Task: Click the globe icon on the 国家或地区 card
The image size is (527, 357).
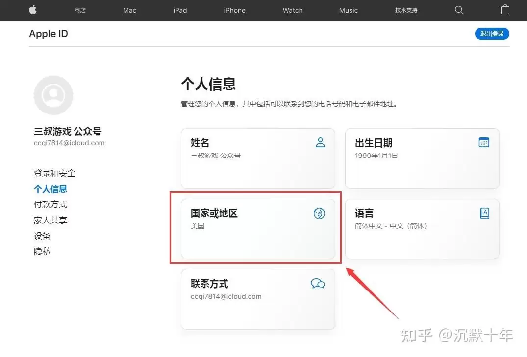Action: point(319,213)
